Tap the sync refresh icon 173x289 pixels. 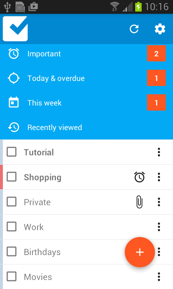coord(134,29)
